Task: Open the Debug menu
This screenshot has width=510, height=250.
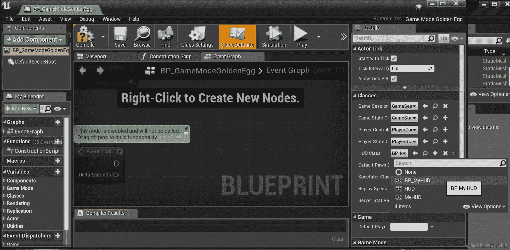Action: pos(87,19)
